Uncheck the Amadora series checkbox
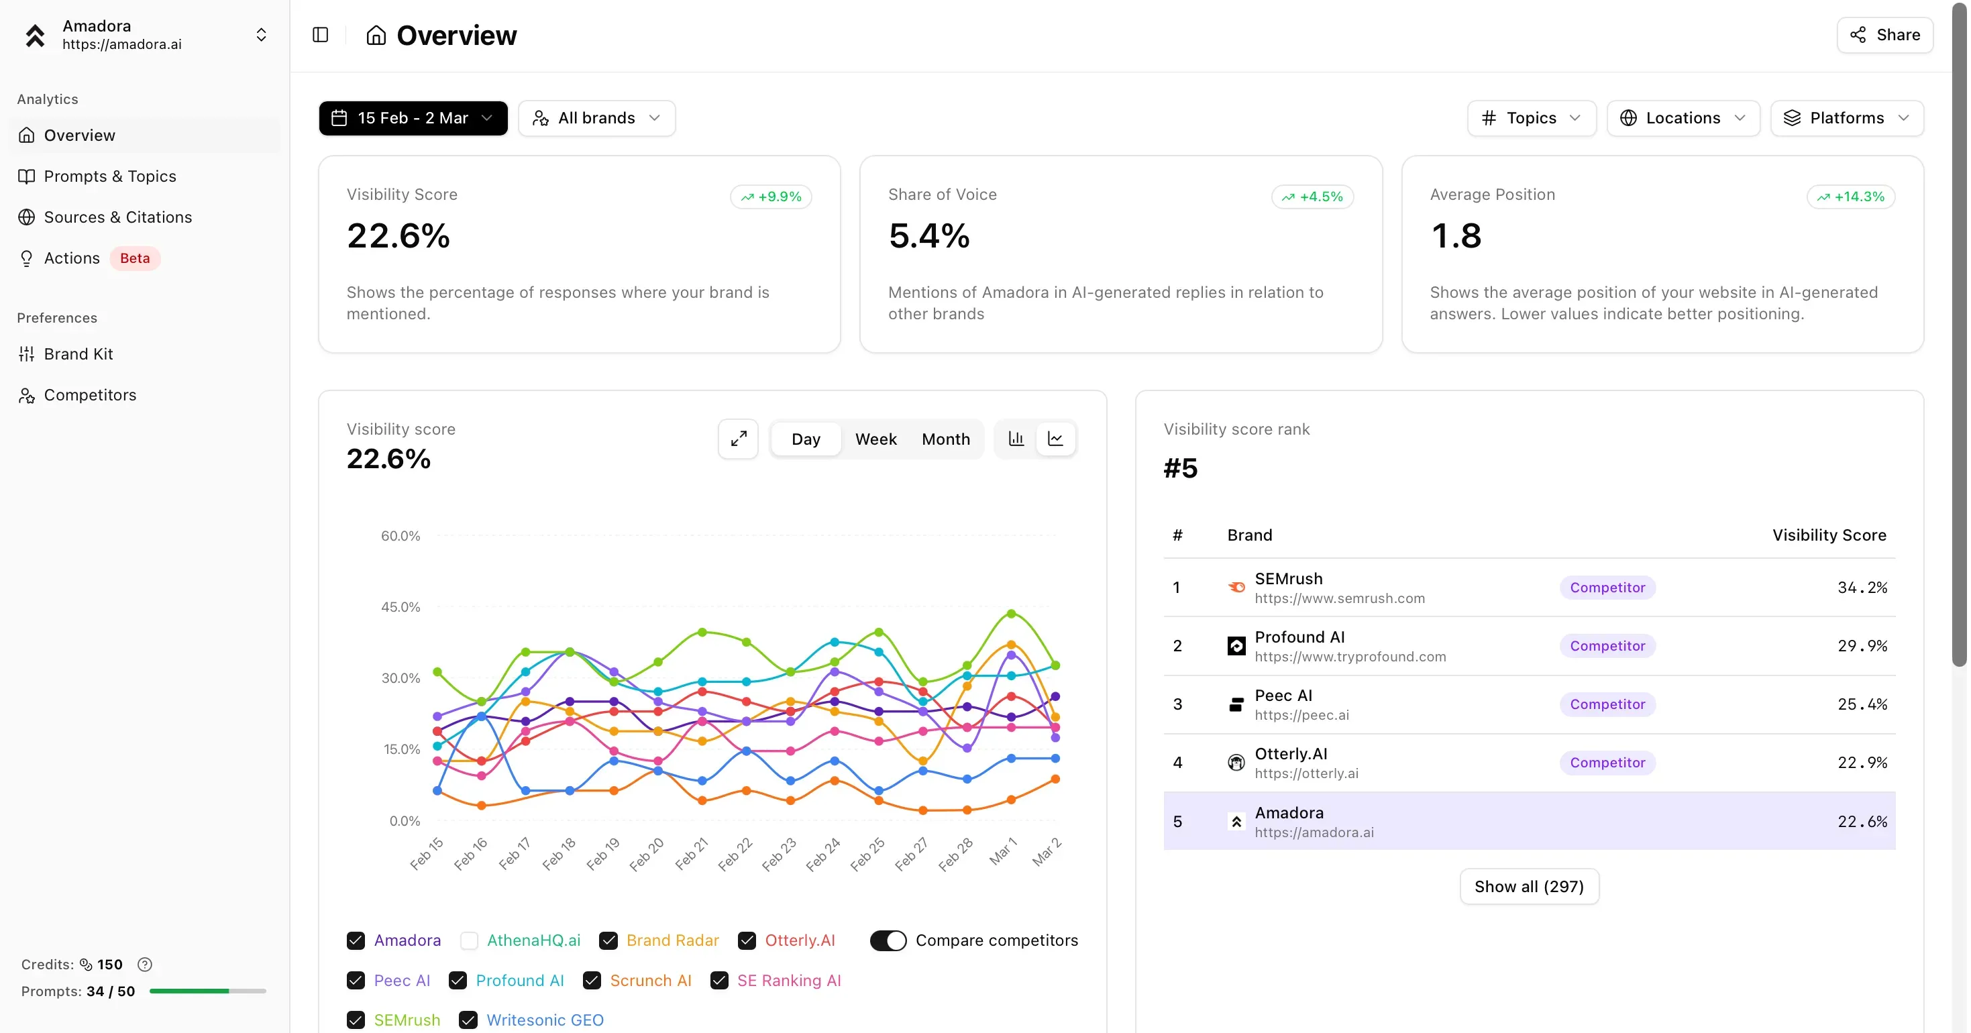This screenshot has width=1971, height=1033. click(356, 940)
